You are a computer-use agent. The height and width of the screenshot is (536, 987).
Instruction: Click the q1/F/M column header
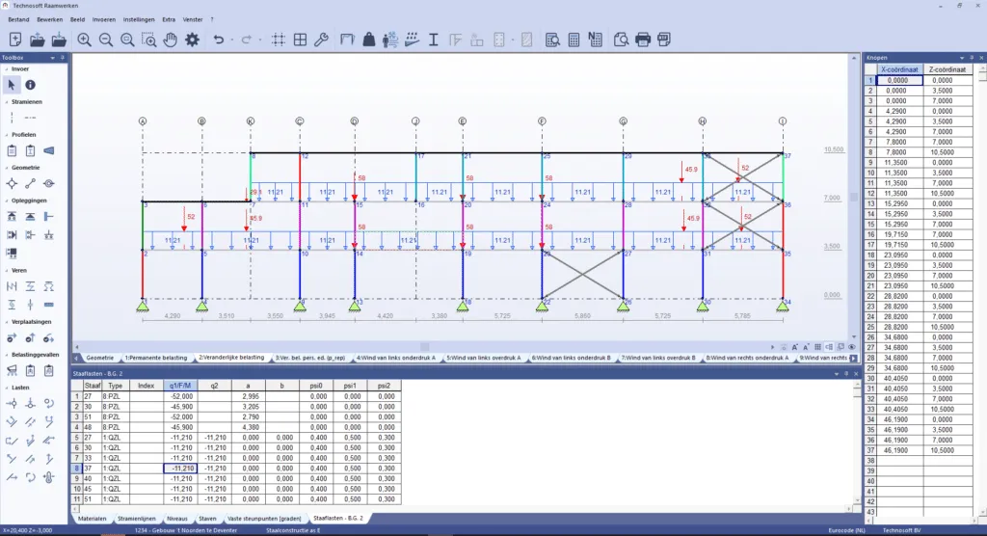pos(180,386)
